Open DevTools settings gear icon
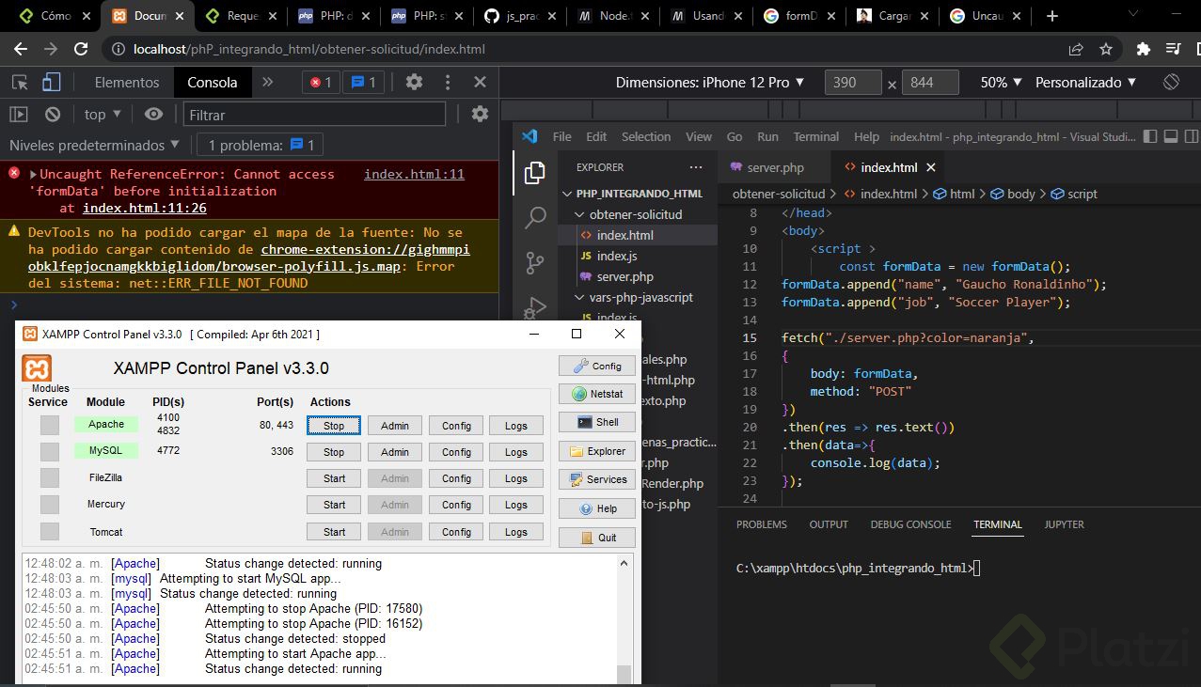The height and width of the screenshot is (687, 1201). click(x=414, y=83)
